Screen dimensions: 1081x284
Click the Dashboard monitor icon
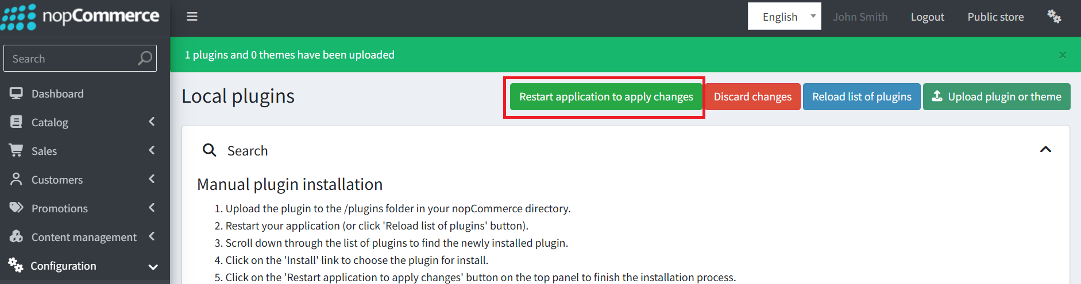click(16, 94)
